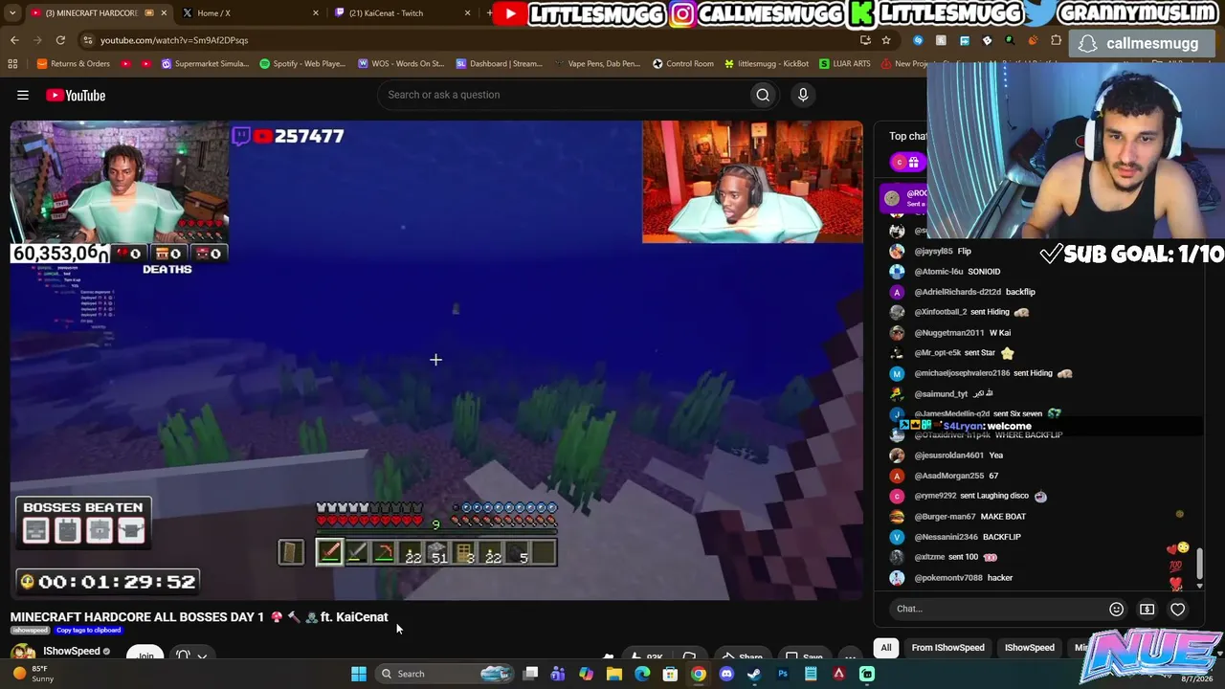1225x689 pixels.
Task: Select the All filter chip
Action: 886,648
